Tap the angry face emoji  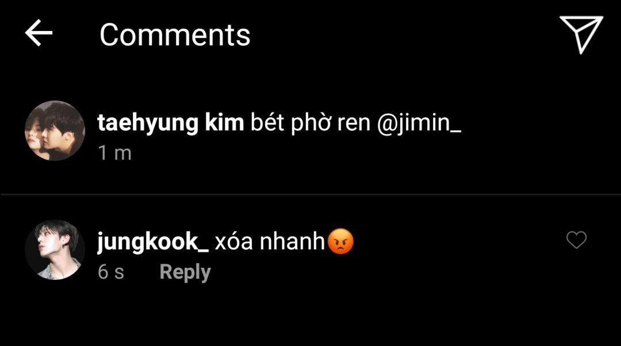340,241
